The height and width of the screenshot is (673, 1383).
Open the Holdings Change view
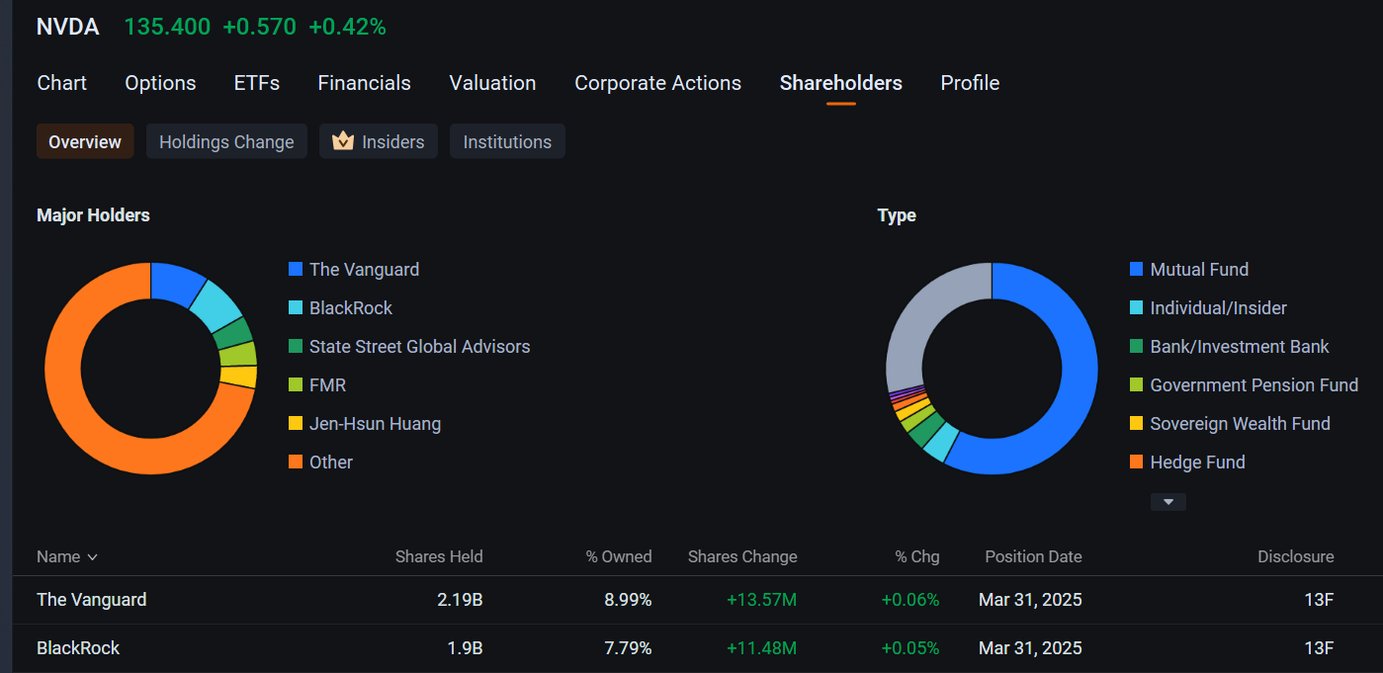point(226,141)
